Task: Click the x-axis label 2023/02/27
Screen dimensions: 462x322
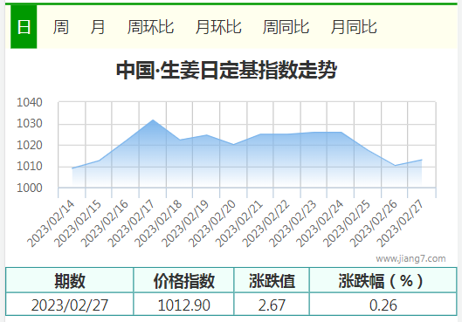Action: [x=400, y=223]
